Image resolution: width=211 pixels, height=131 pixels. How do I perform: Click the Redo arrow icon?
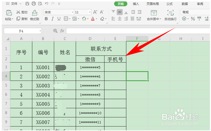click(53, 4)
